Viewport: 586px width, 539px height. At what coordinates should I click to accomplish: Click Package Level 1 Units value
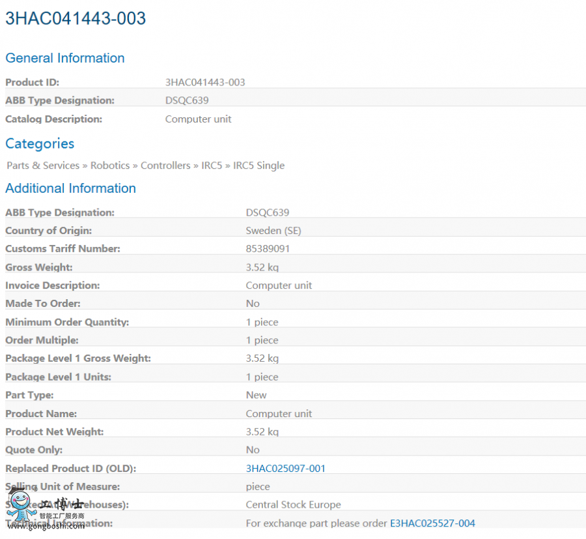point(262,377)
